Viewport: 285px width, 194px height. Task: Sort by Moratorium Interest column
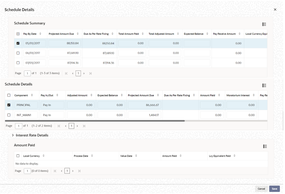[x=254, y=95]
